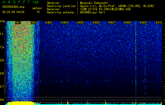Image resolution: width=165 pixels, height=105 pixels.
Task: Click the 0402 time marker
Action: click(x=33, y=23)
